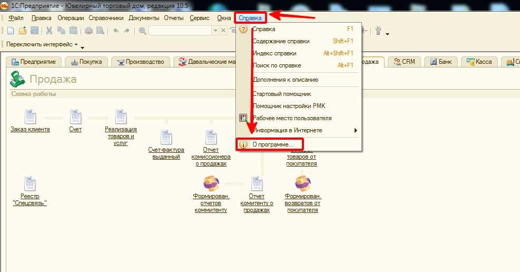Open the Реализация товаров и услуг link
This screenshot has width=520, height=272.
(x=121, y=136)
